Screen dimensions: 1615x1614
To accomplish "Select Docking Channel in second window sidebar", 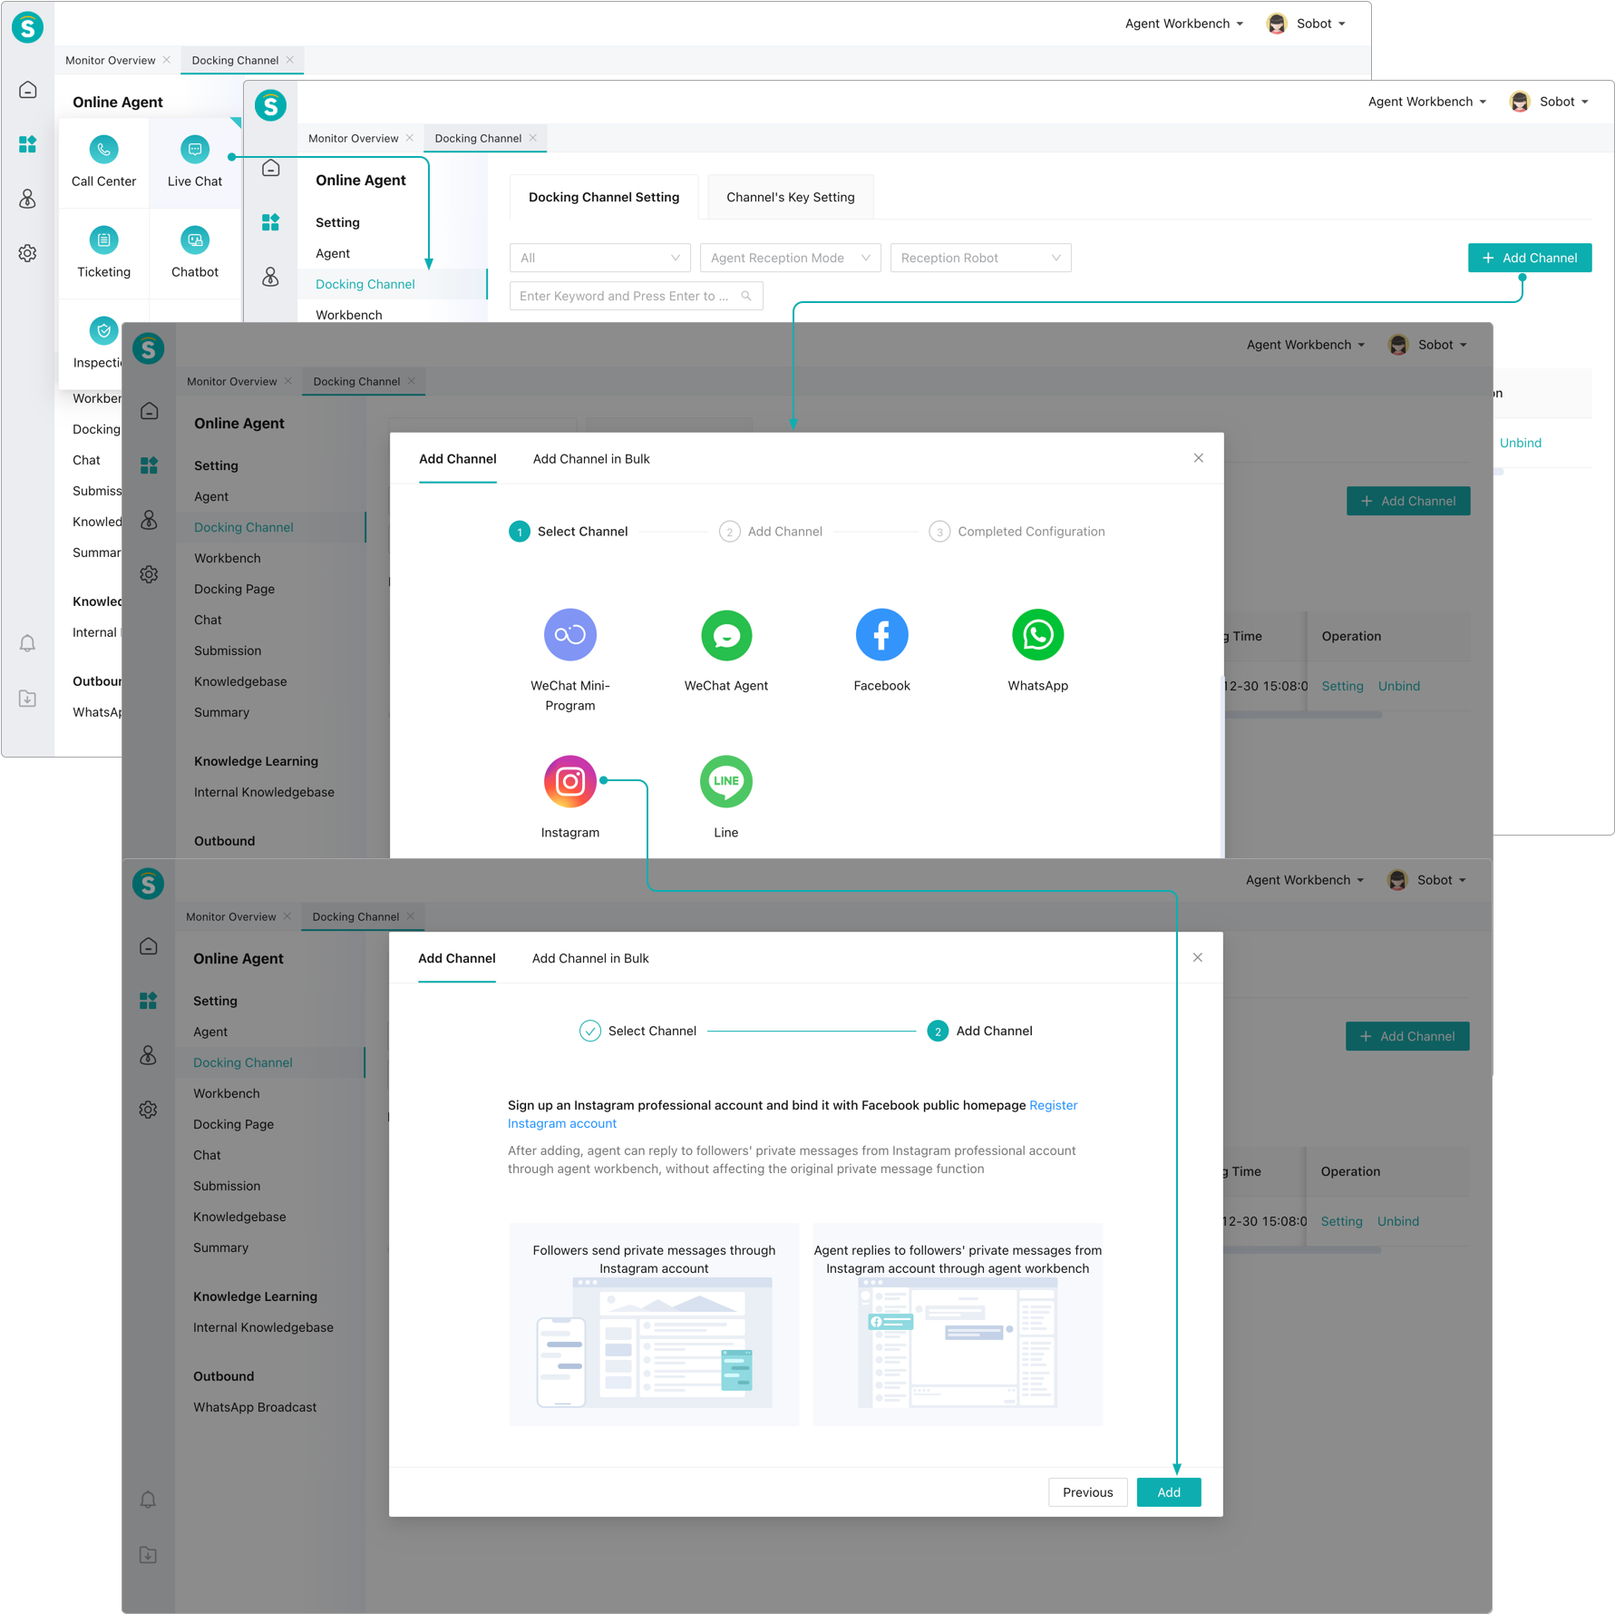I will pos(393,284).
